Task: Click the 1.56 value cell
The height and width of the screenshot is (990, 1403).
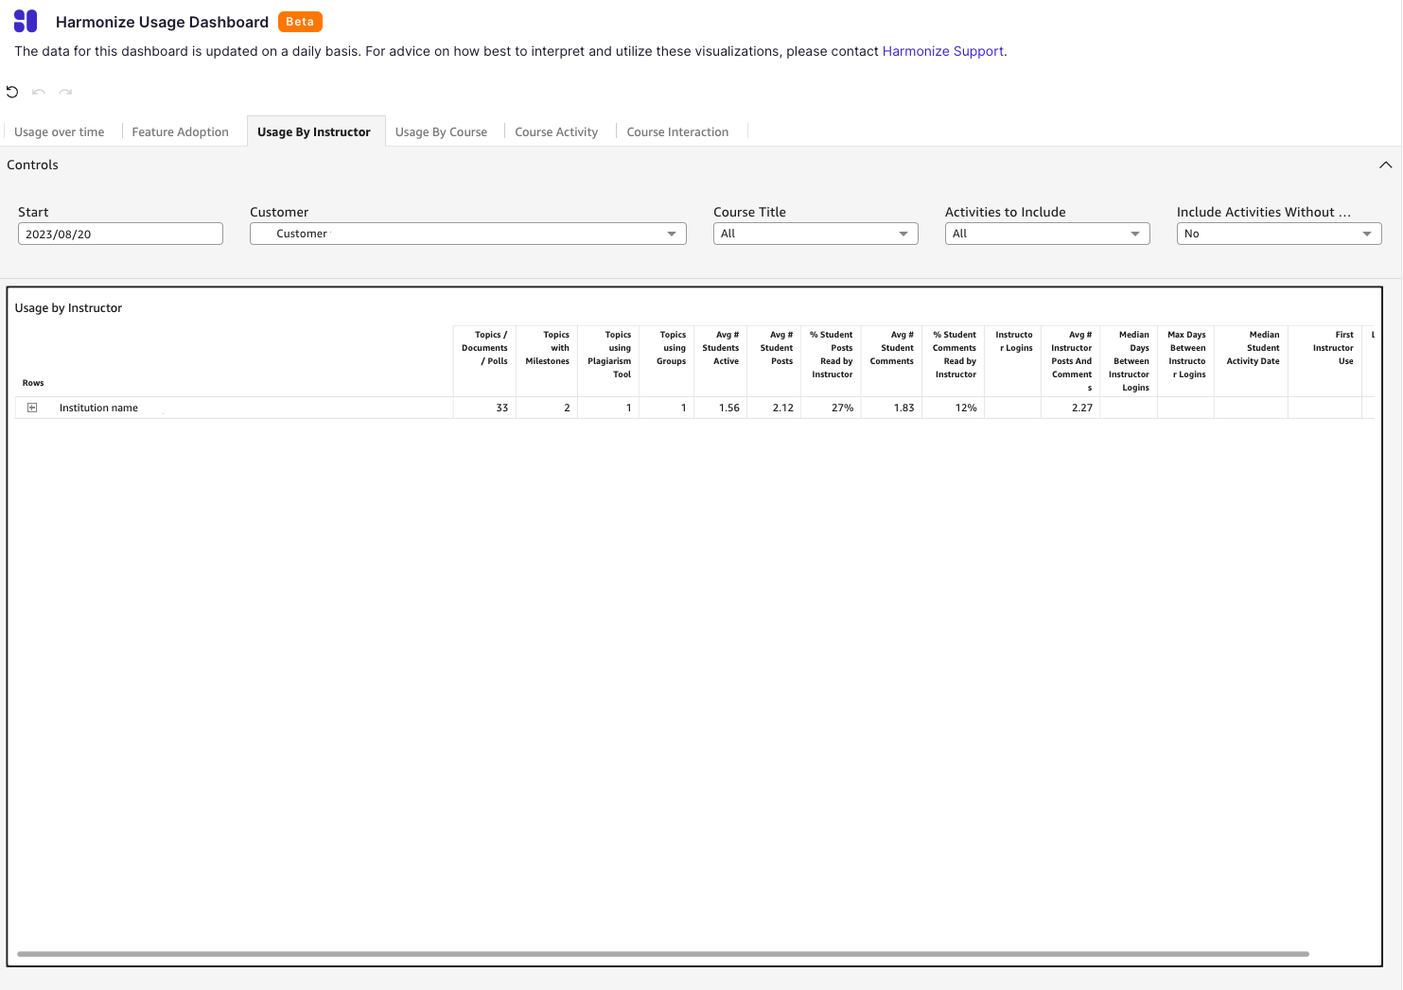Action: tap(721, 408)
